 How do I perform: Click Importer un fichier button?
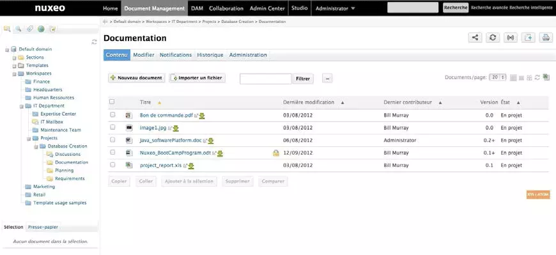tap(197, 78)
